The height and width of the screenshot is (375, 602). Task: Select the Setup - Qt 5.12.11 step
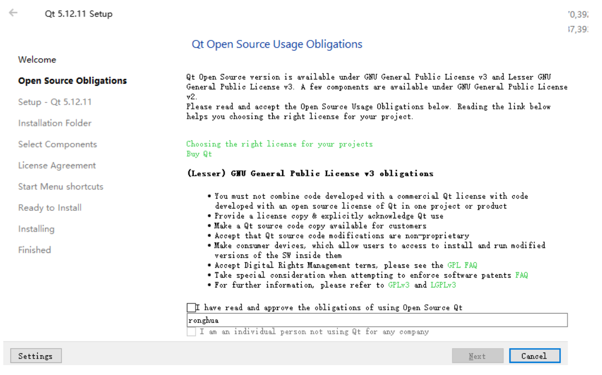tap(55, 102)
